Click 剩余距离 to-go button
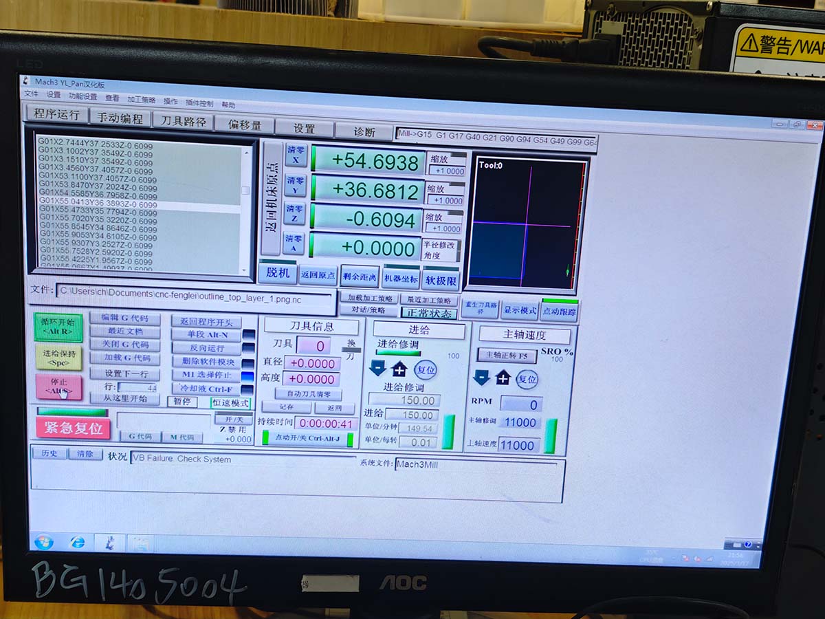 (x=360, y=276)
